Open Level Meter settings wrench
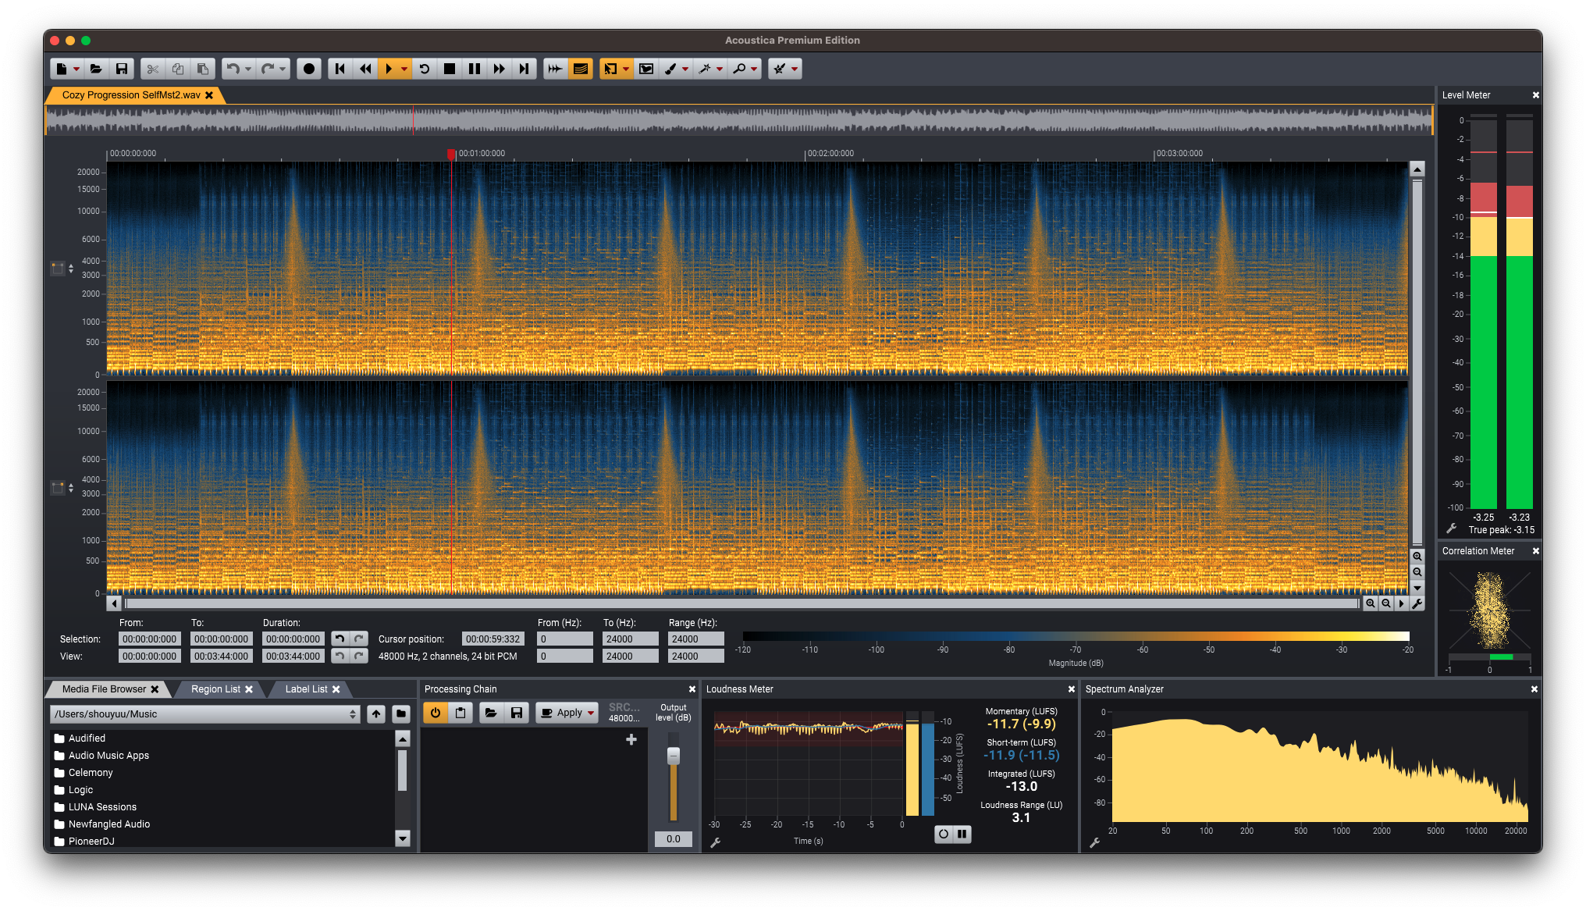Viewport: 1586px width, 911px height. [x=1451, y=528]
